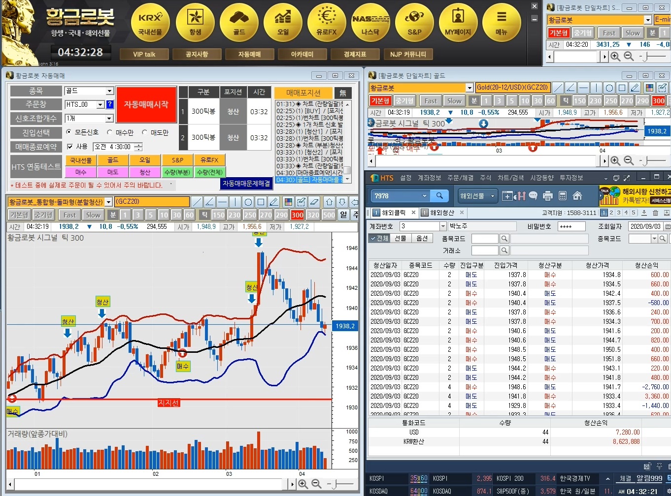Image resolution: width=671 pixels, height=496 pixels.
Task: Expand the 황금로봇 dropdown in 골드 단일차트
Action: tap(469, 88)
